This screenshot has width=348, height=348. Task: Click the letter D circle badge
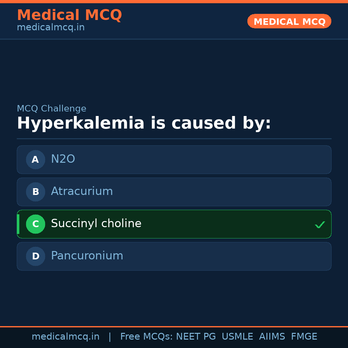[35, 256]
